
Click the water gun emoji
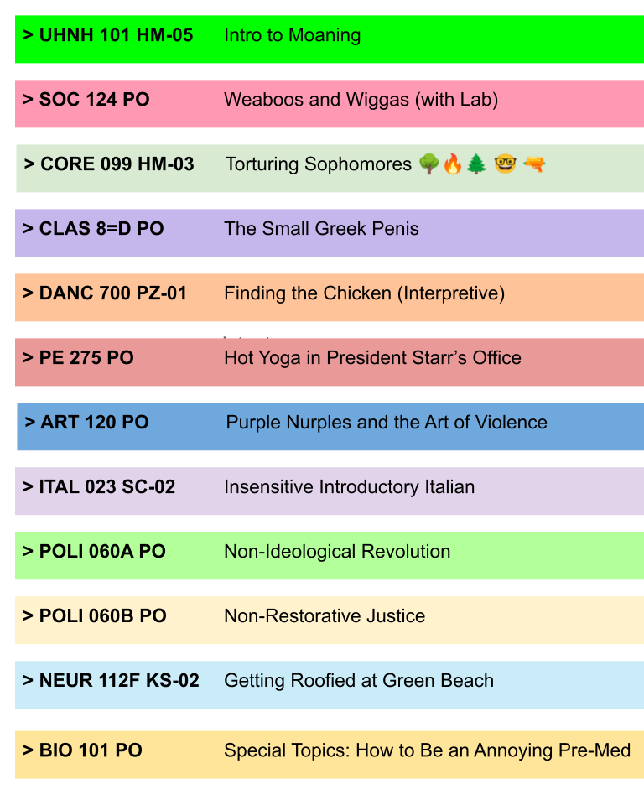(x=534, y=164)
